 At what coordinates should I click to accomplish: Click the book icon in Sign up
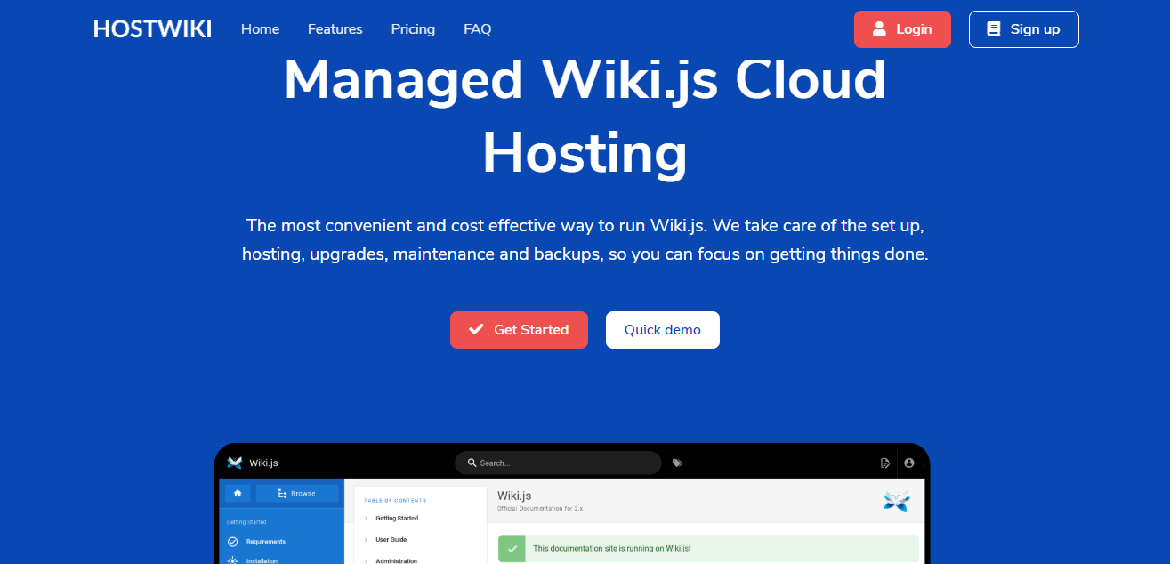[994, 28]
